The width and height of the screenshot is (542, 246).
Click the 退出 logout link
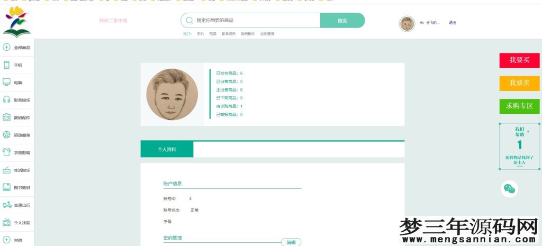453,23
